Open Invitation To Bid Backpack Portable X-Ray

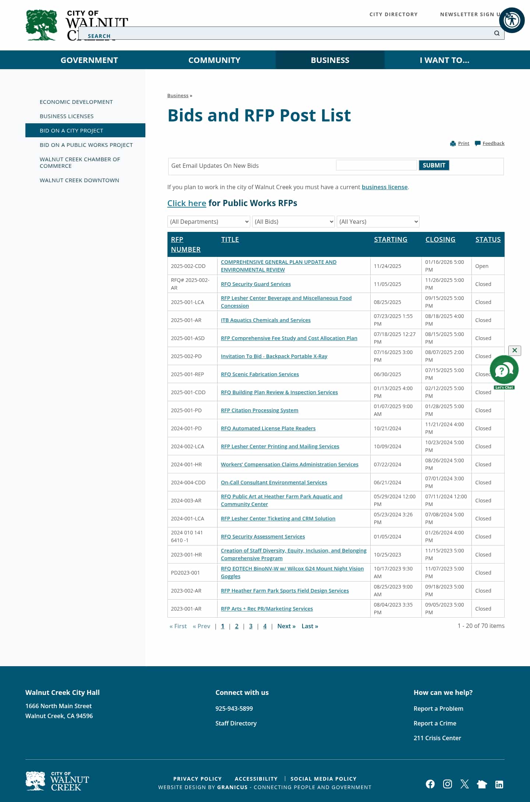click(274, 356)
